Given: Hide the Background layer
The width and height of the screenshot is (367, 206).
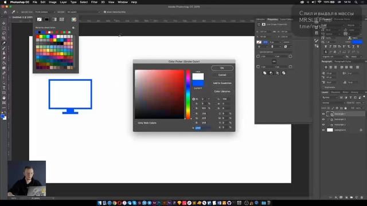Looking at the screenshot, I should click(x=323, y=130).
